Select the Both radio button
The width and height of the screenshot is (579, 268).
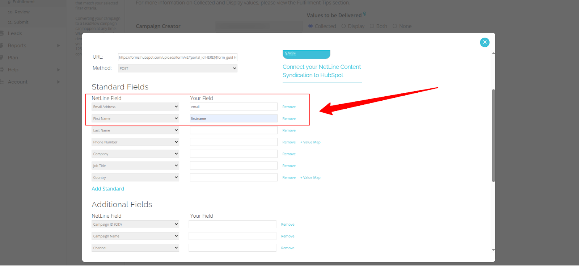tap(372, 26)
